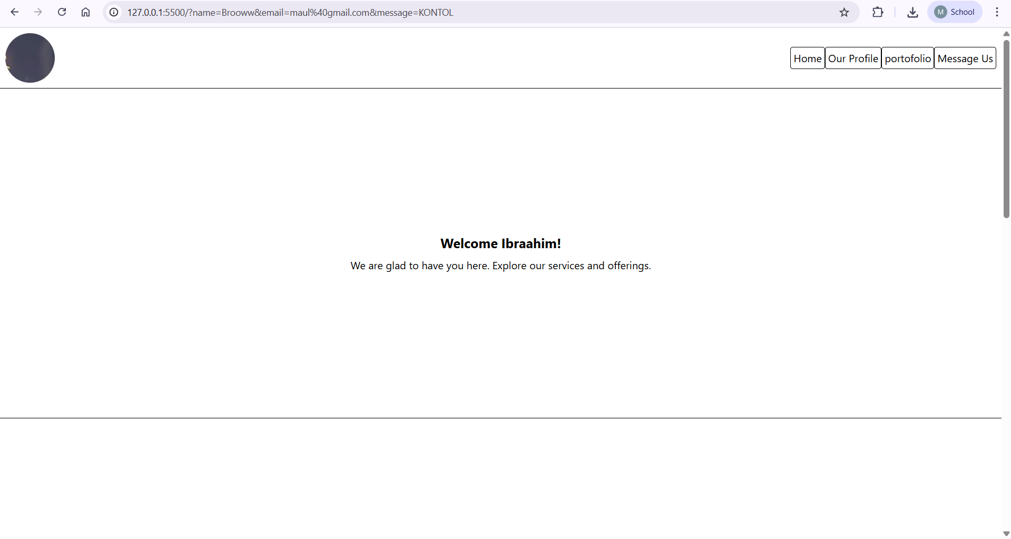Toggle the School profile switcher

(941, 12)
